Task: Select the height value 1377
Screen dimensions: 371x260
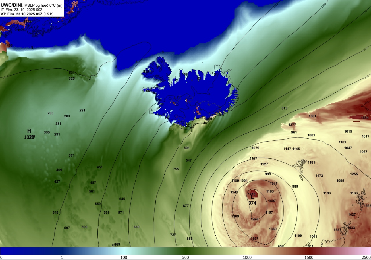Action: tap(292, 125)
